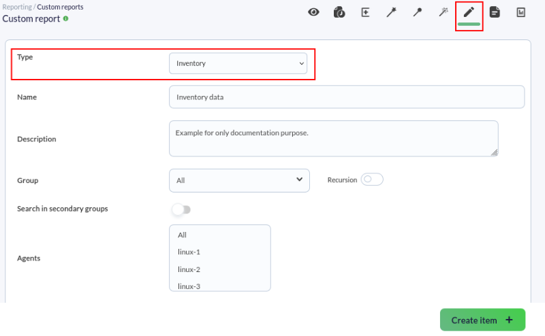The image size is (545, 336).
Task: Click the green help icon beside Custom report
Action: (65, 19)
